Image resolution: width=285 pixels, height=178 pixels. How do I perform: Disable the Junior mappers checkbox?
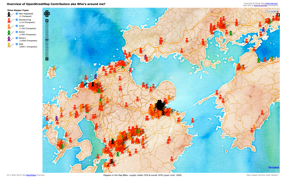click(x=17, y=26)
